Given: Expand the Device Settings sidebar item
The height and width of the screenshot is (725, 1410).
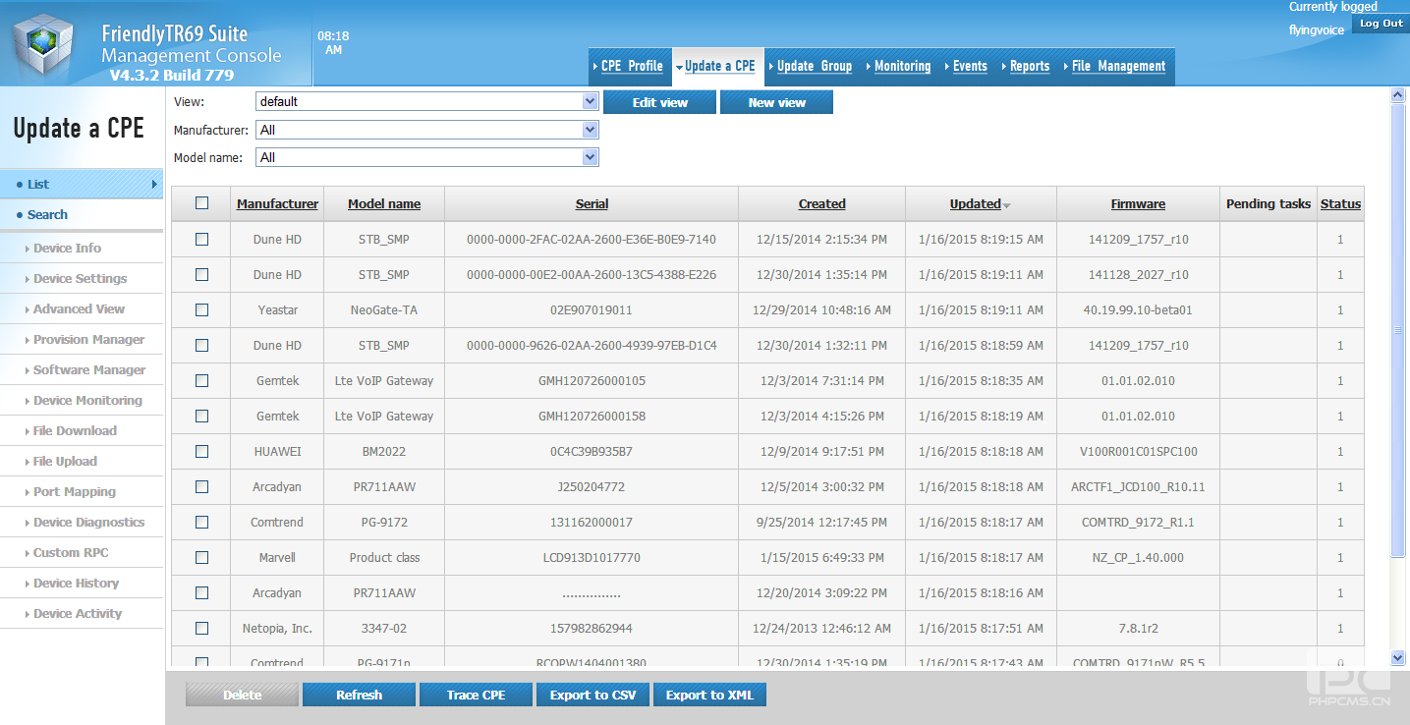Looking at the screenshot, I should pos(82,279).
